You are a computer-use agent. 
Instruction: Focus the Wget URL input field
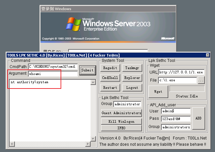[181, 72]
